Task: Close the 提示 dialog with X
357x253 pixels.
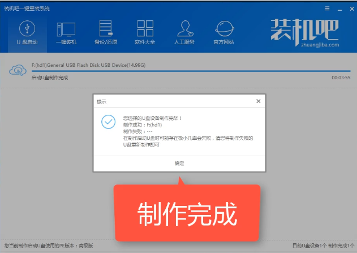Action: (258, 101)
